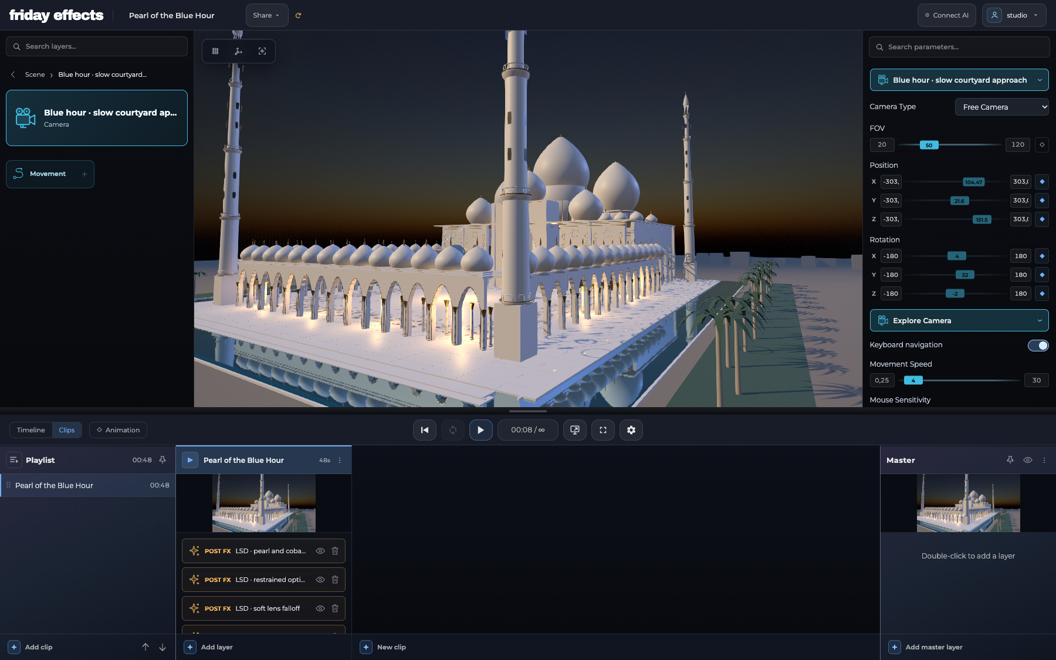
Task: Hide the LSD soft lens falloff layer
Action: point(320,608)
